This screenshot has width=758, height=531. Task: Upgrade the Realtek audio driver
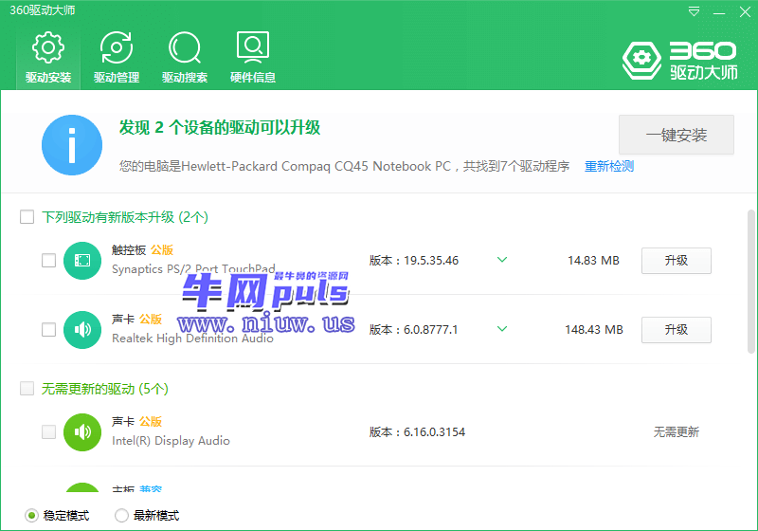pyautogui.click(x=677, y=330)
